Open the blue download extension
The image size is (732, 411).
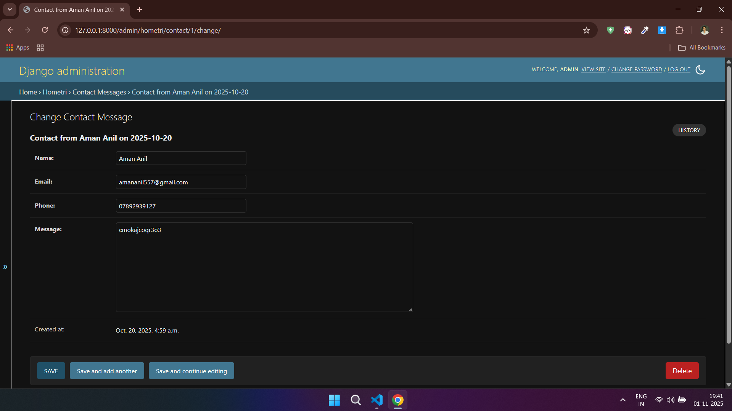(662, 30)
